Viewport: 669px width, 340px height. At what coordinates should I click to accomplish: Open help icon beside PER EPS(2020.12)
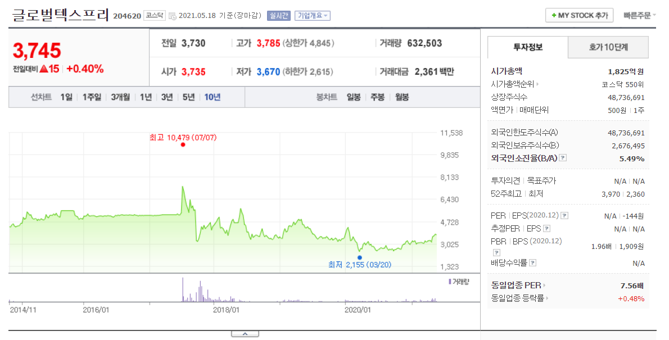tap(564, 215)
